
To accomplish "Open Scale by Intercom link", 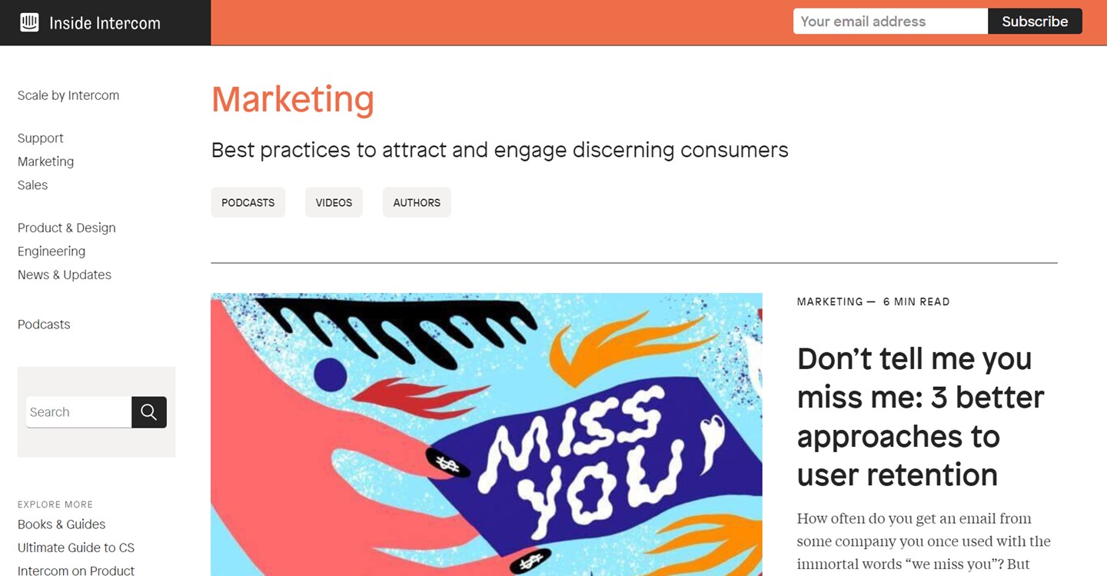I will click(68, 95).
